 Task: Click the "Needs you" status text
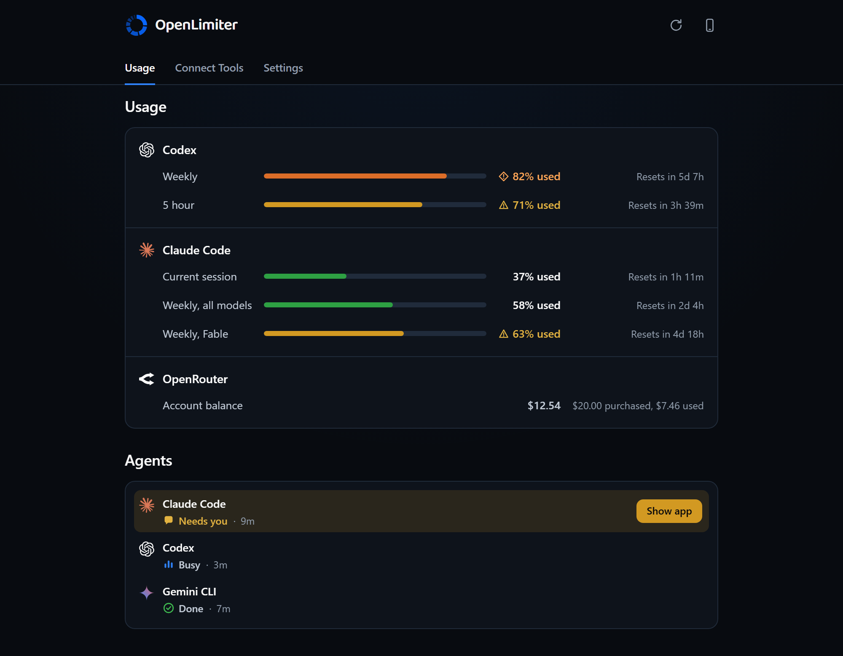point(203,521)
